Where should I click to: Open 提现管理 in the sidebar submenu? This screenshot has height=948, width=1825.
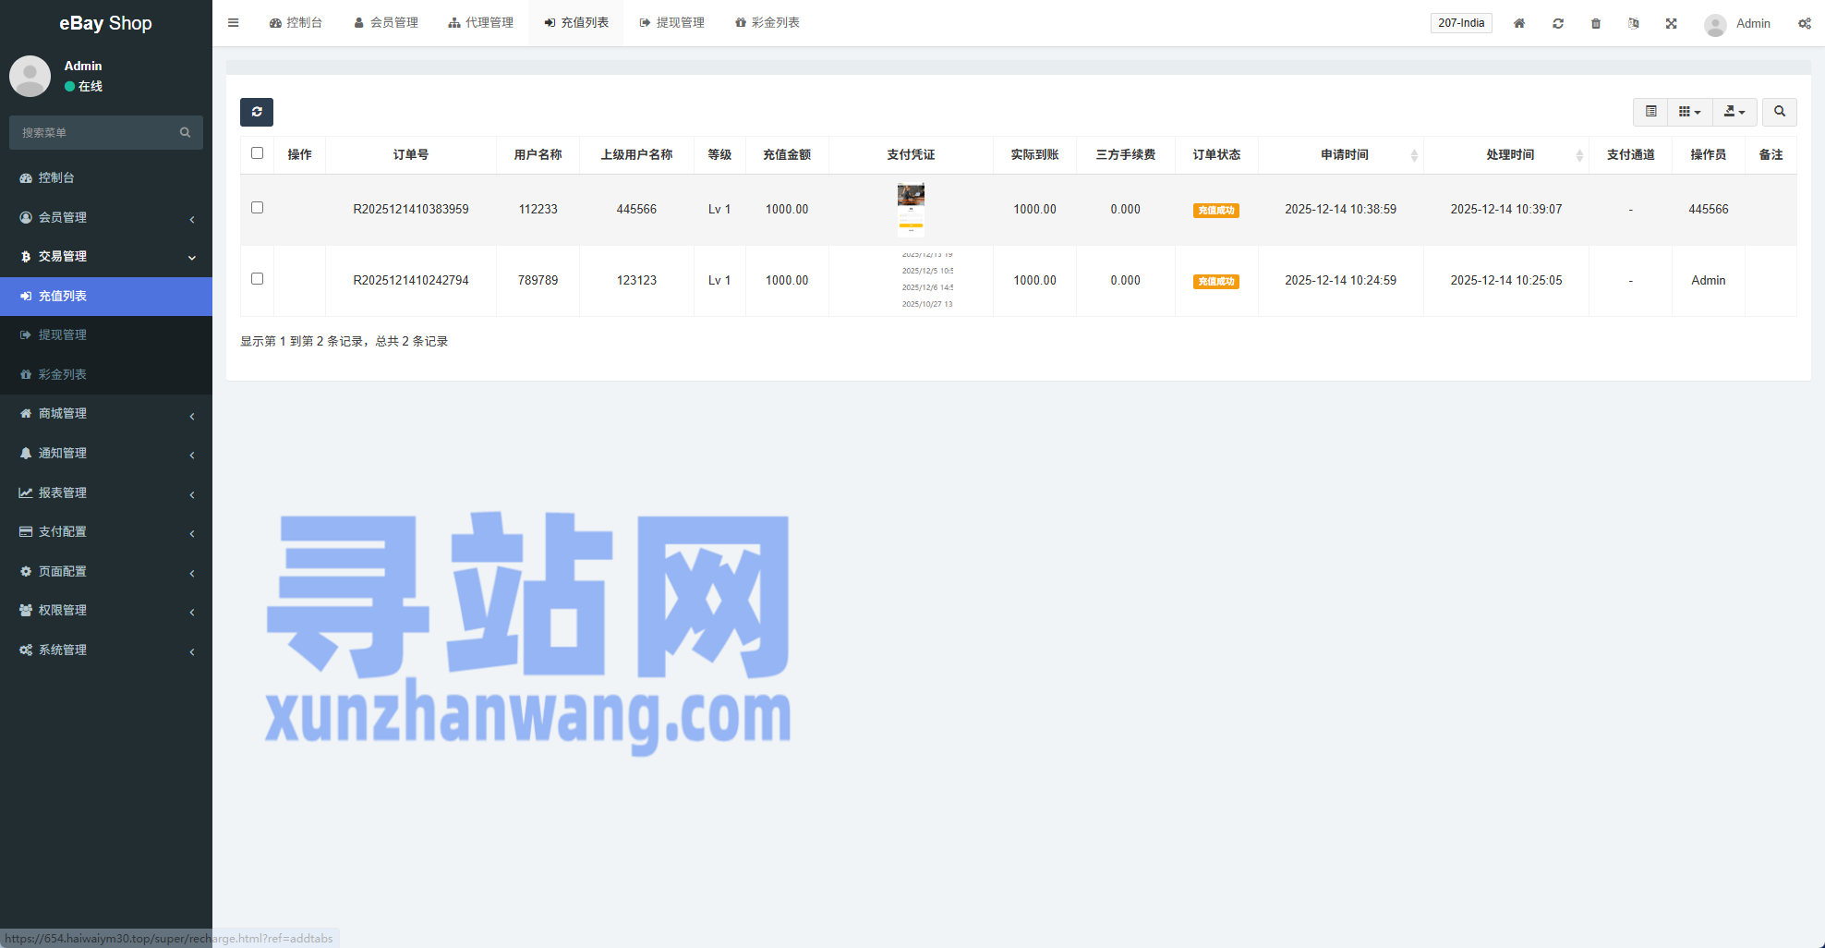point(63,334)
